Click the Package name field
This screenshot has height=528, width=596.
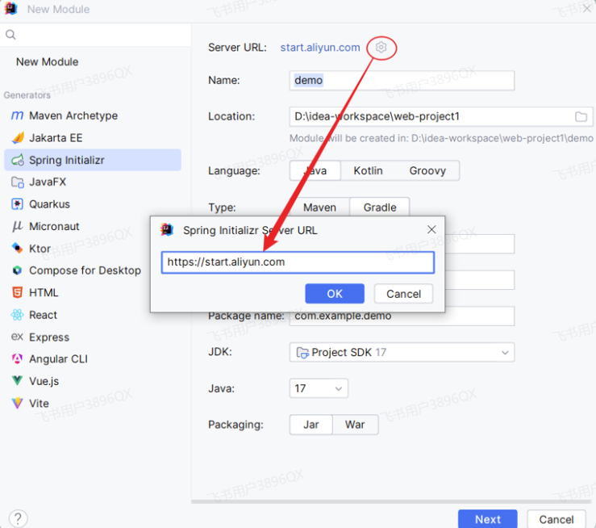[402, 316]
